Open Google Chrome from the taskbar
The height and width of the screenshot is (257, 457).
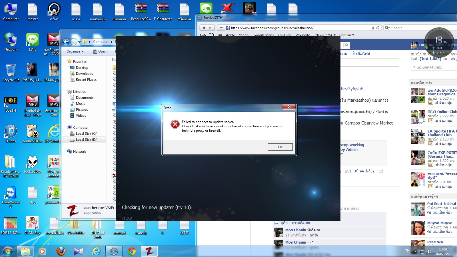click(x=132, y=251)
